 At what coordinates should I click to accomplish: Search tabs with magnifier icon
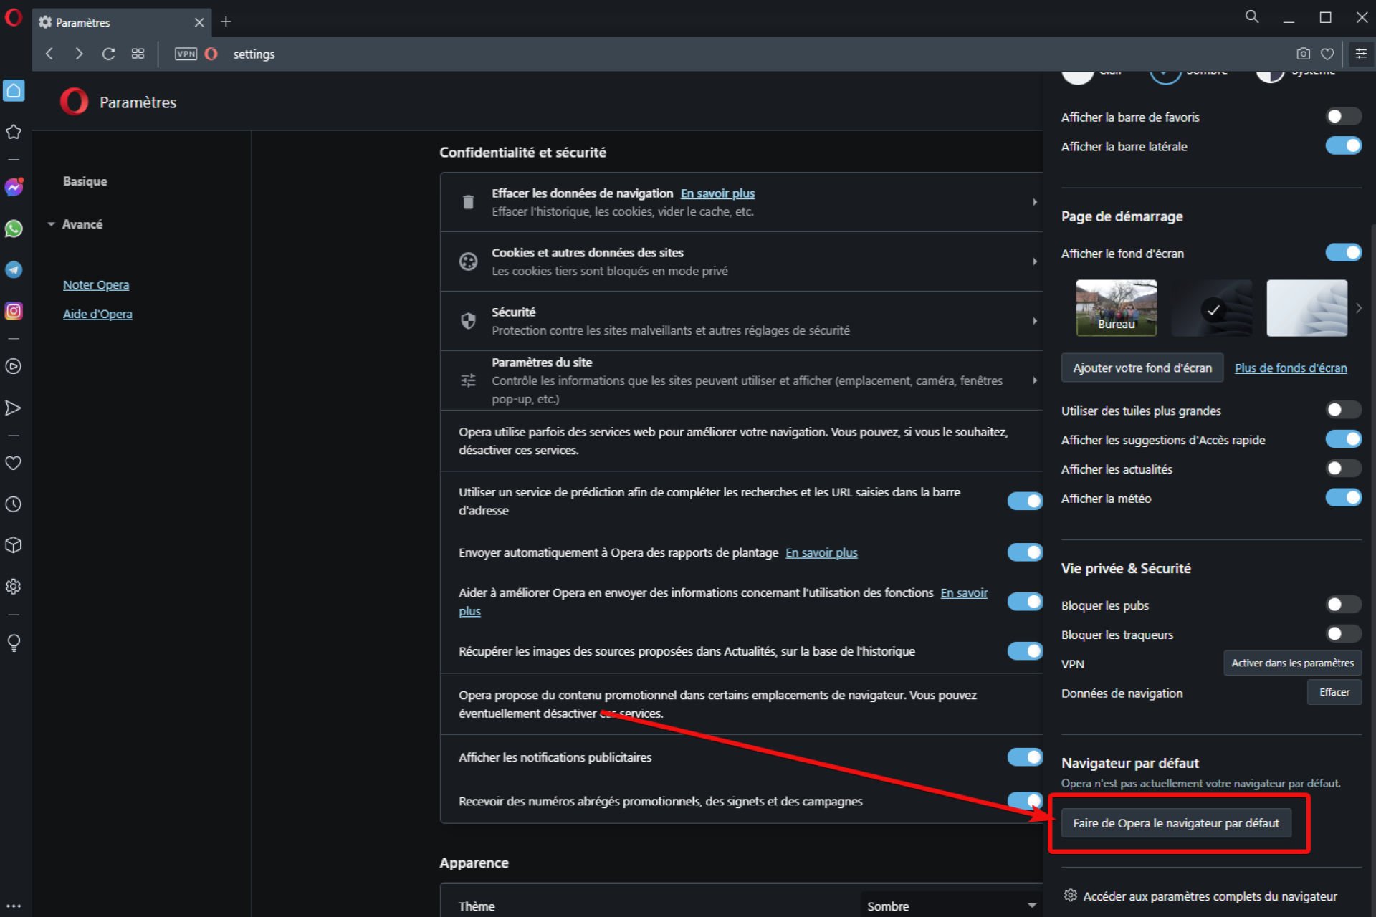[x=1252, y=16]
